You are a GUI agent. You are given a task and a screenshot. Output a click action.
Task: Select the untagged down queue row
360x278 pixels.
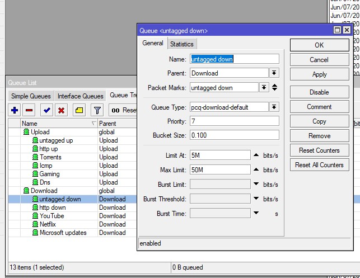coord(73,199)
